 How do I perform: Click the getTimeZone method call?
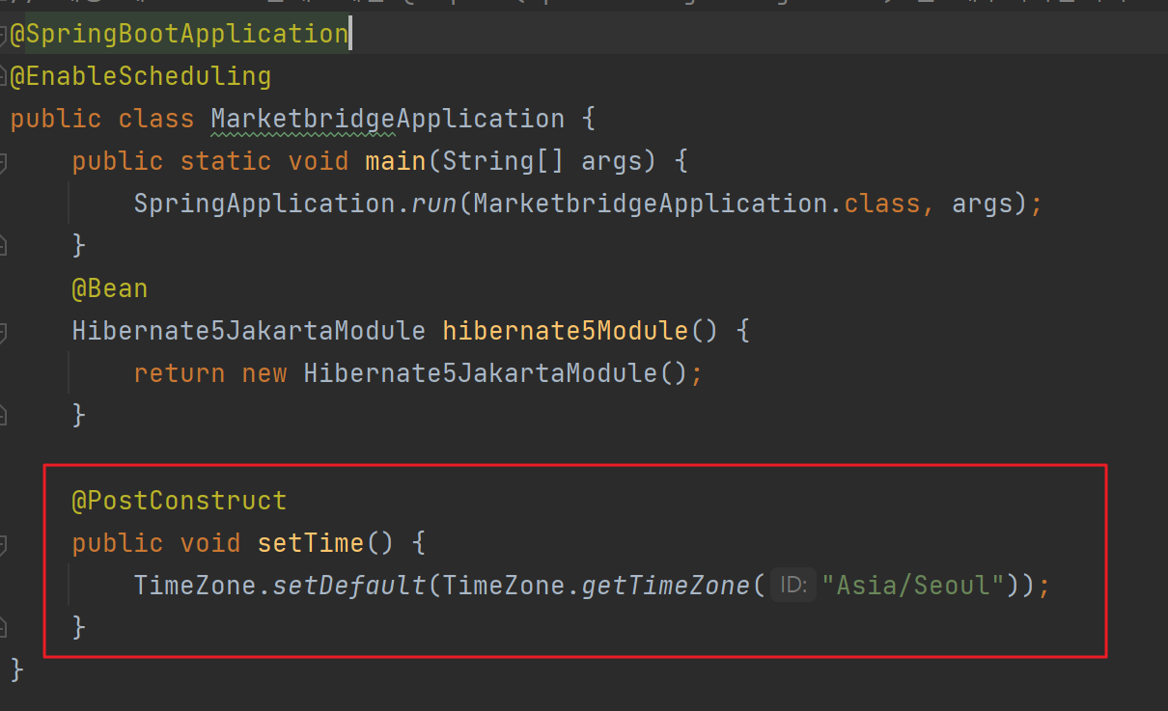665,586
